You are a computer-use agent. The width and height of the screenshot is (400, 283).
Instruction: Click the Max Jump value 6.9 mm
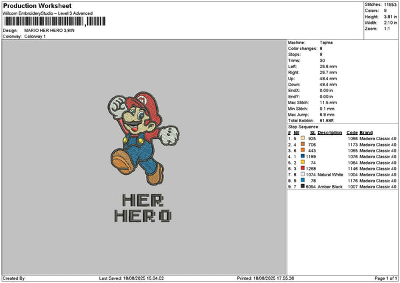point(327,115)
